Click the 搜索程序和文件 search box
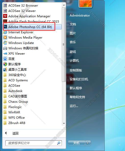The height and width of the screenshot is (151, 125). point(34,143)
